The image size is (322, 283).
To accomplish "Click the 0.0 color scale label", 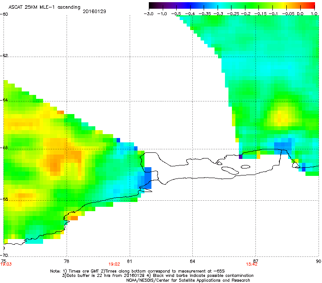I will click(x=300, y=14).
